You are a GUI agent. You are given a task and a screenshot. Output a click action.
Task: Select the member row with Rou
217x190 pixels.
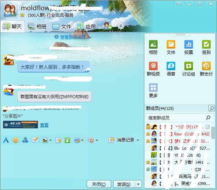178,134
